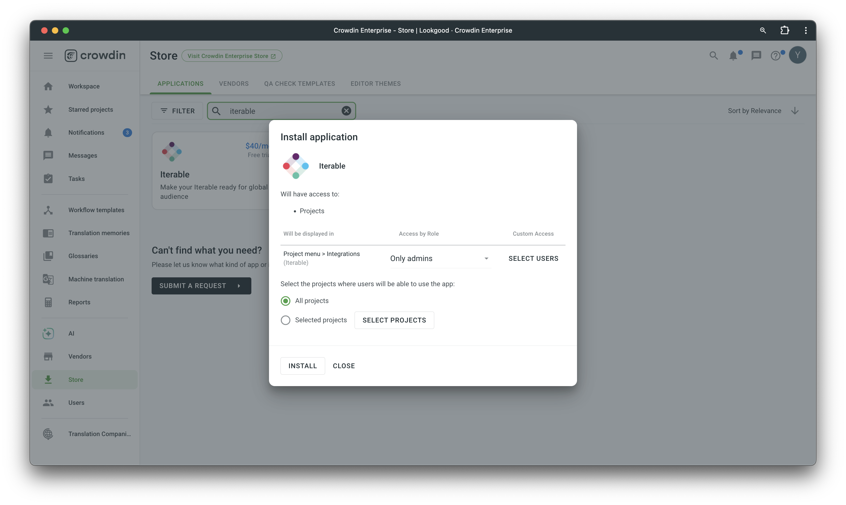Click Select Projects button
Image resolution: width=846 pixels, height=505 pixels.
(x=394, y=320)
